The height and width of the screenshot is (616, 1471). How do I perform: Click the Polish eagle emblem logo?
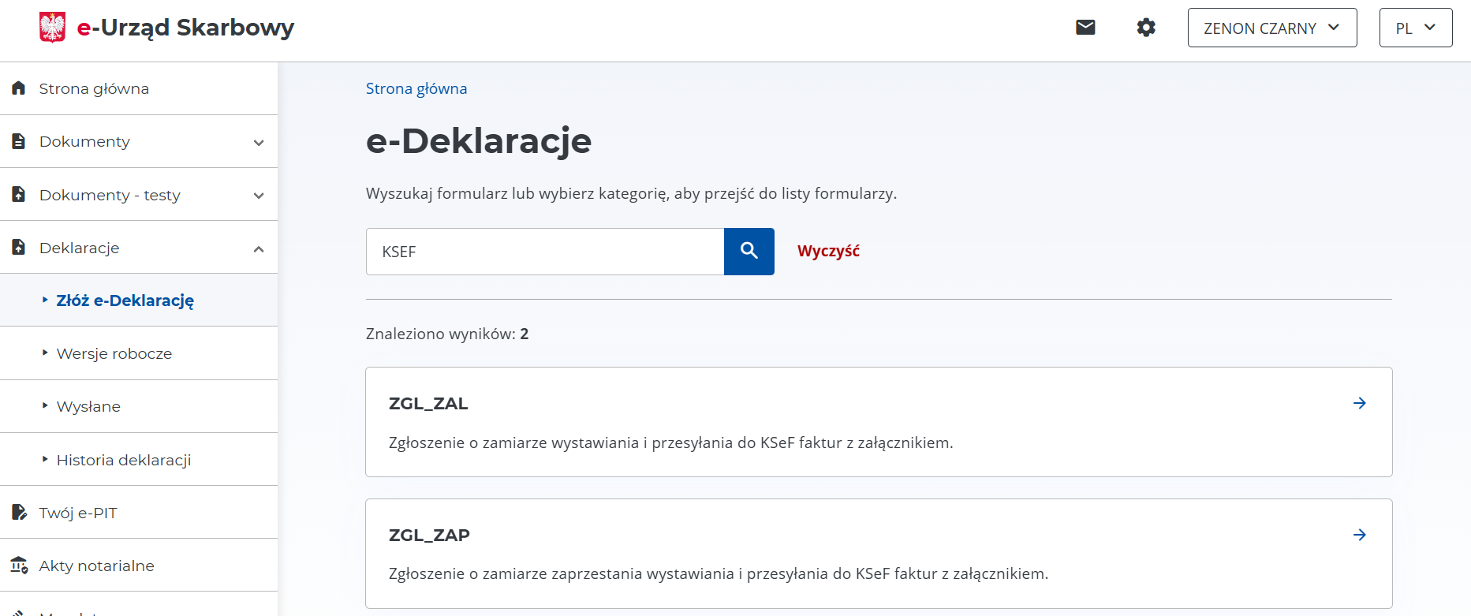pyautogui.click(x=53, y=28)
